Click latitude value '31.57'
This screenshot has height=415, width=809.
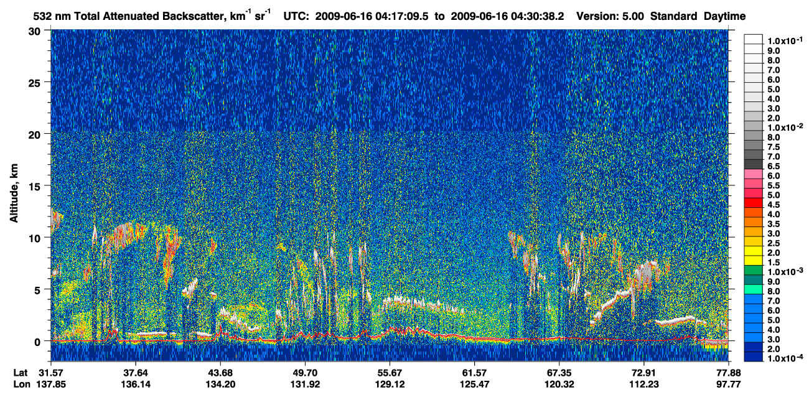(51, 373)
